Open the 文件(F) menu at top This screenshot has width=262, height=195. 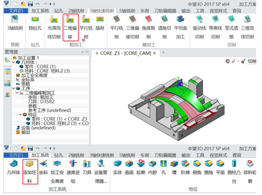16,11
